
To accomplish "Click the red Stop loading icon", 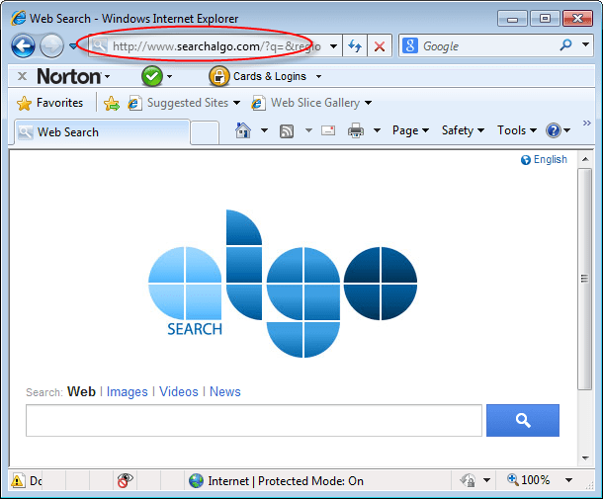I will click(380, 46).
